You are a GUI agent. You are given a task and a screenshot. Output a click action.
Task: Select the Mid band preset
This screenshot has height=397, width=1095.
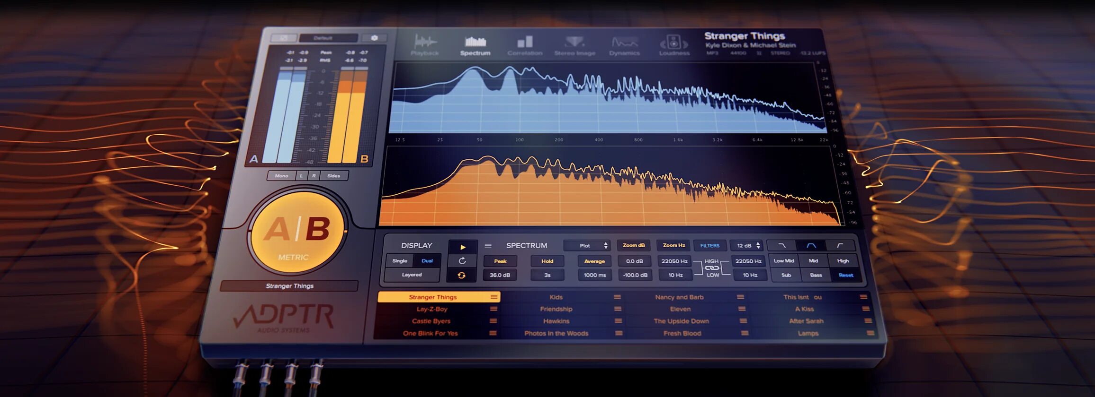pos(813,261)
